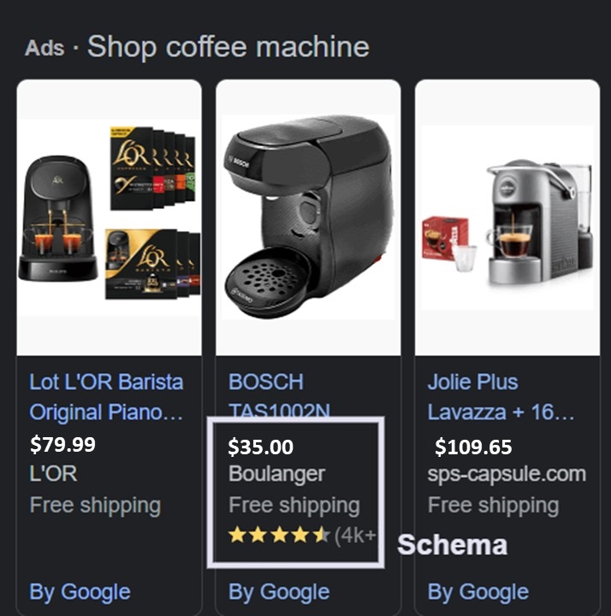This screenshot has width=611, height=616.
Task: Select the $109.65 price
Action: tap(473, 447)
